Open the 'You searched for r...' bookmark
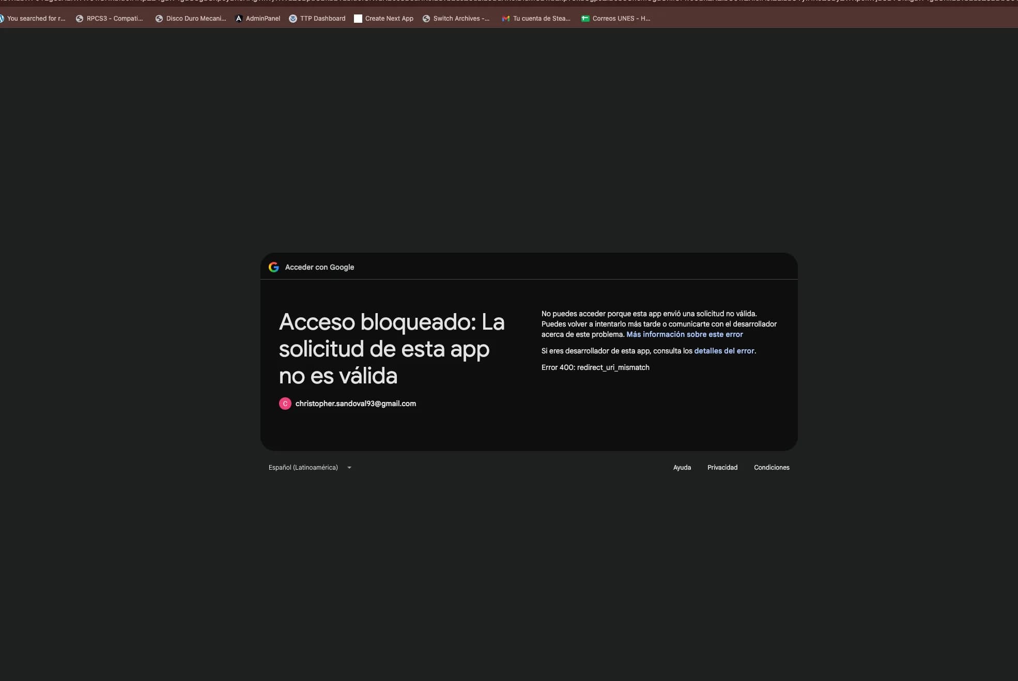Viewport: 1018px width, 681px height. (x=33, y=19)
